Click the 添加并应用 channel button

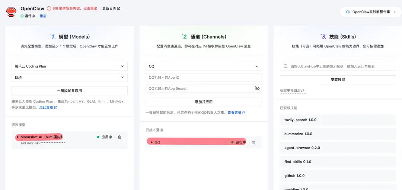[x=204, y=102]
